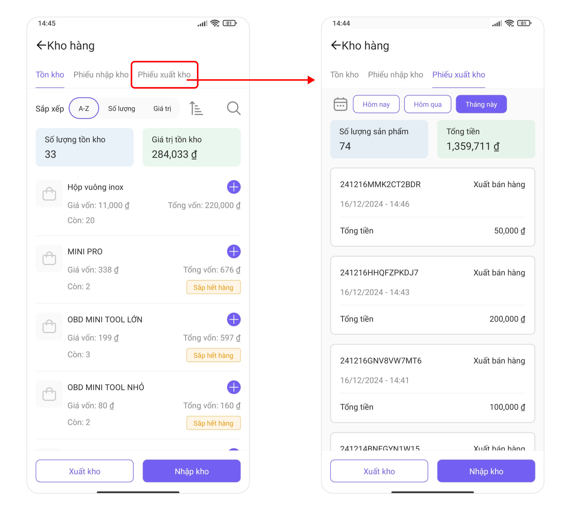Tap the left Xuất kho button
The height and width of the screenshot is (510, 573).
click(84, 471)
